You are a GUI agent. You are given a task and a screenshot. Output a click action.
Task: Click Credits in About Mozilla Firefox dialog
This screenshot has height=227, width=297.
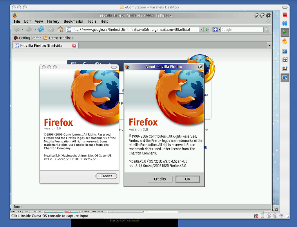pos(160,179)
